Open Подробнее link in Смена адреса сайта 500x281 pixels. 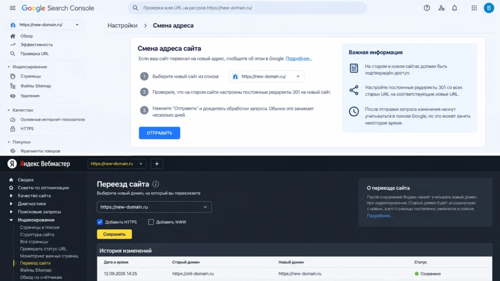[299, 59]
